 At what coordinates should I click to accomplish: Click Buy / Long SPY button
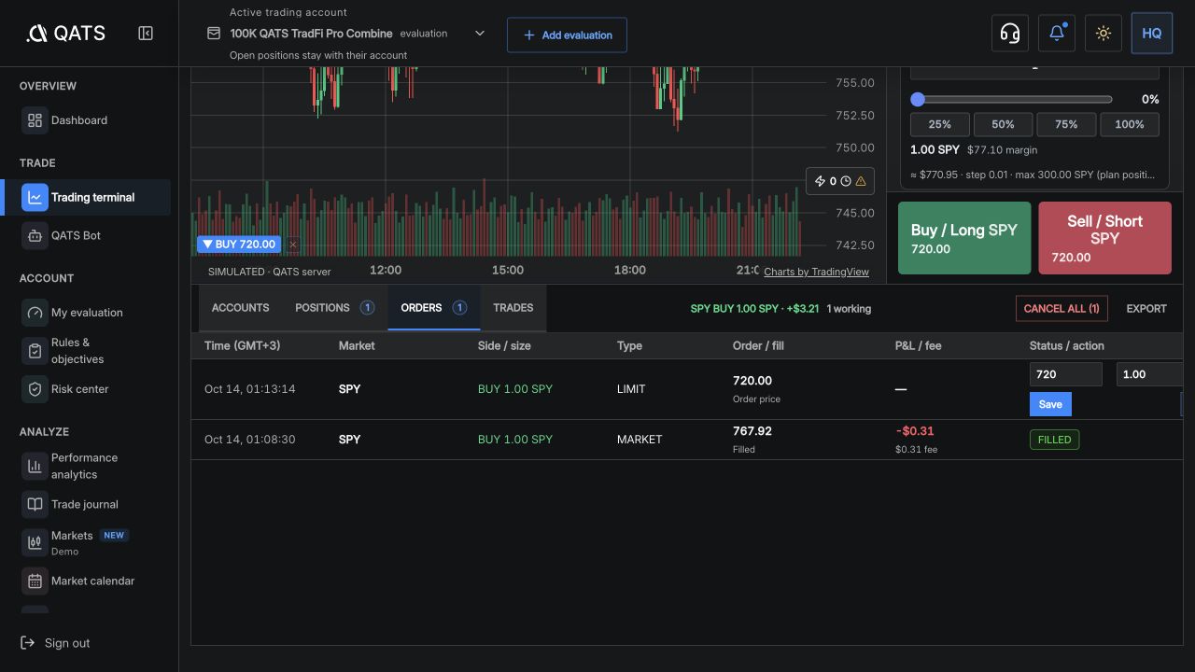point(964,238)
